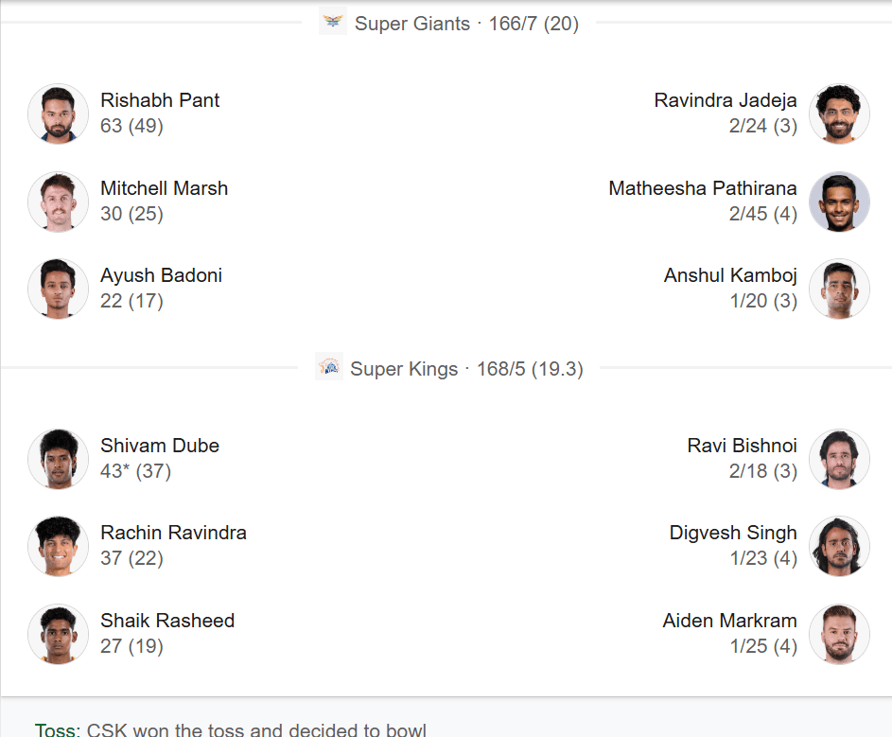Click the Super Kings 168/5 innings header
The image size is (892, 737).
[x=466, y=369]
